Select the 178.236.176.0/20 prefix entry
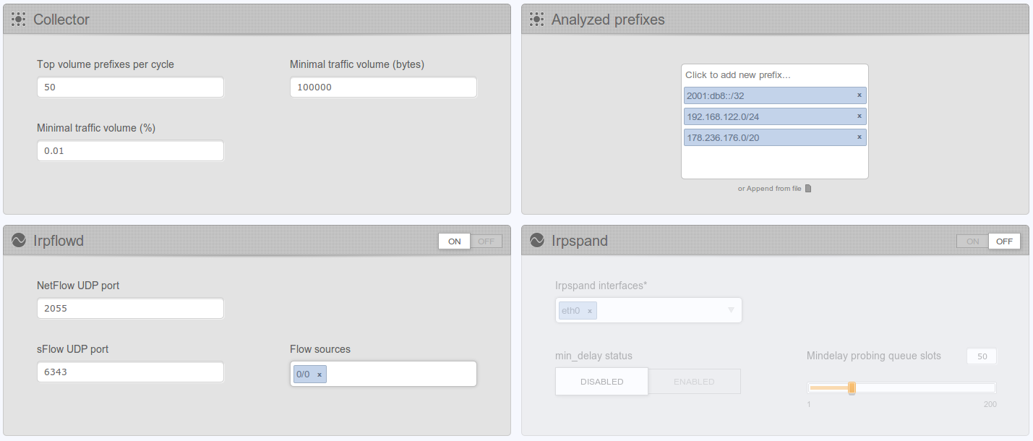The height and width of the screenshot is (441, 1033). click(775, 137)
